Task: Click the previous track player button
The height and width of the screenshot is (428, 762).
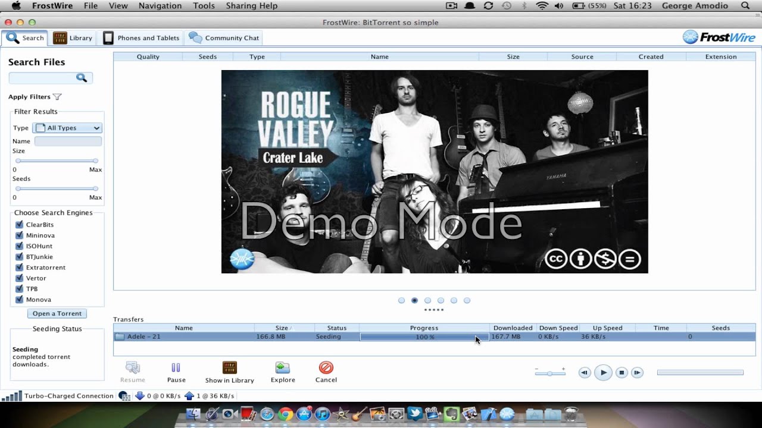Action: coord(585,373)
